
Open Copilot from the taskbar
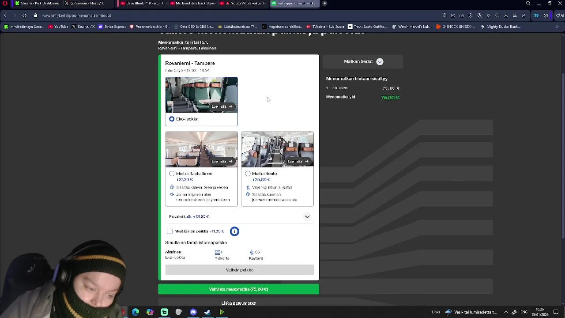[x=150, y=312]
